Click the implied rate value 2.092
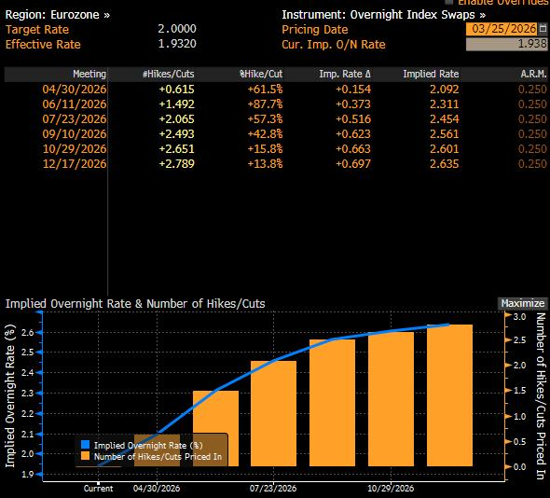 pos(445,90)
